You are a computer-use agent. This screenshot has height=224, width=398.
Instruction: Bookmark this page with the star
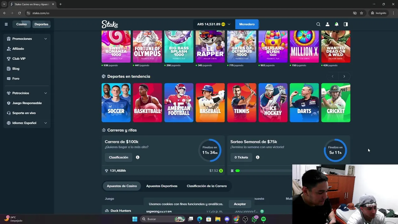pyautogui.click(x=361, y=13)
